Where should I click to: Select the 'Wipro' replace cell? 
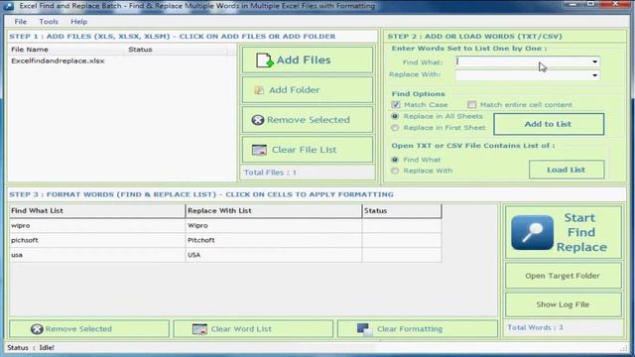click(274, 225)
